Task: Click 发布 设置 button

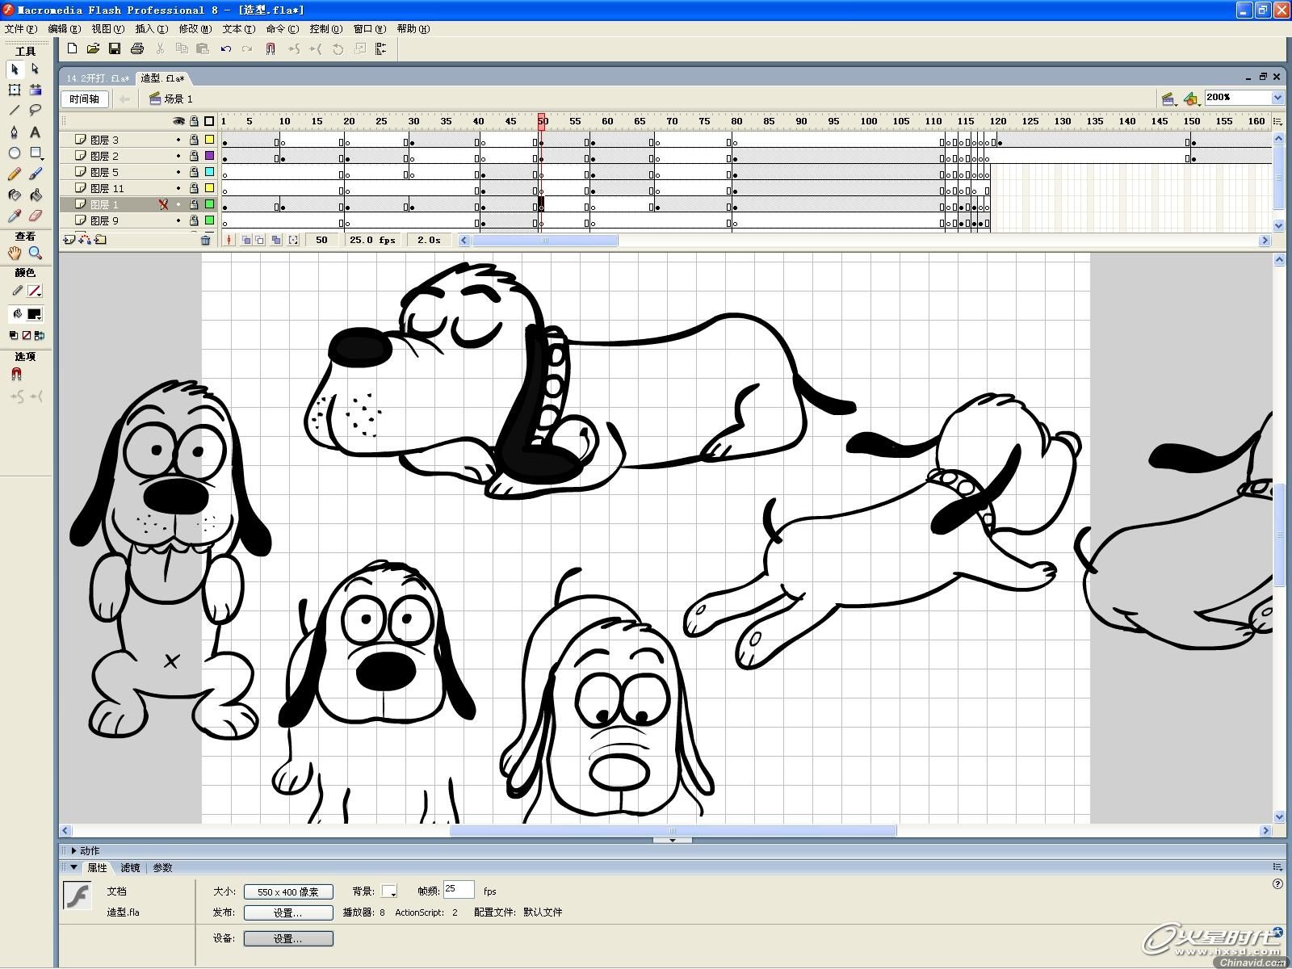Action: pyautogui.click(x=288, y=912)
